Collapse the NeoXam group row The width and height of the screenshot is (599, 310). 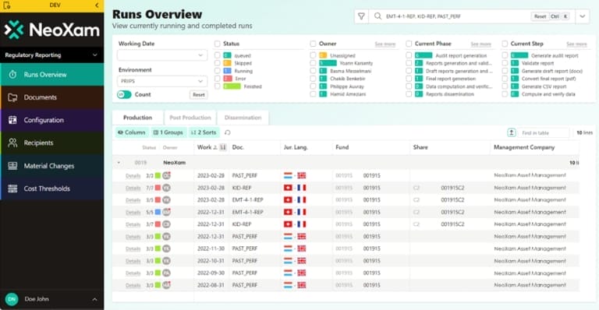[119, 163]
